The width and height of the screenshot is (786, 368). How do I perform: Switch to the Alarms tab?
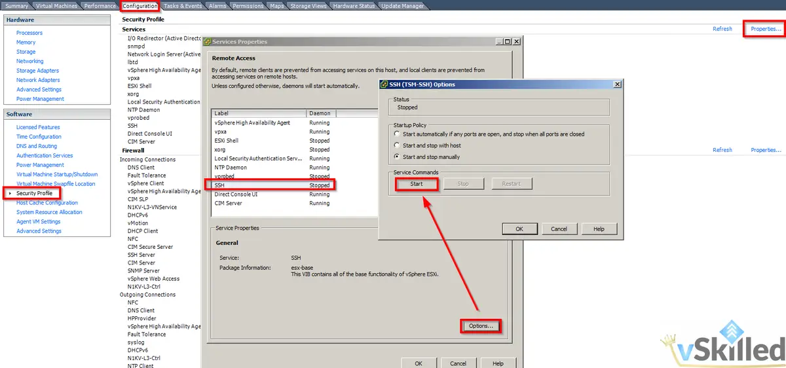(x=217, y=6)
